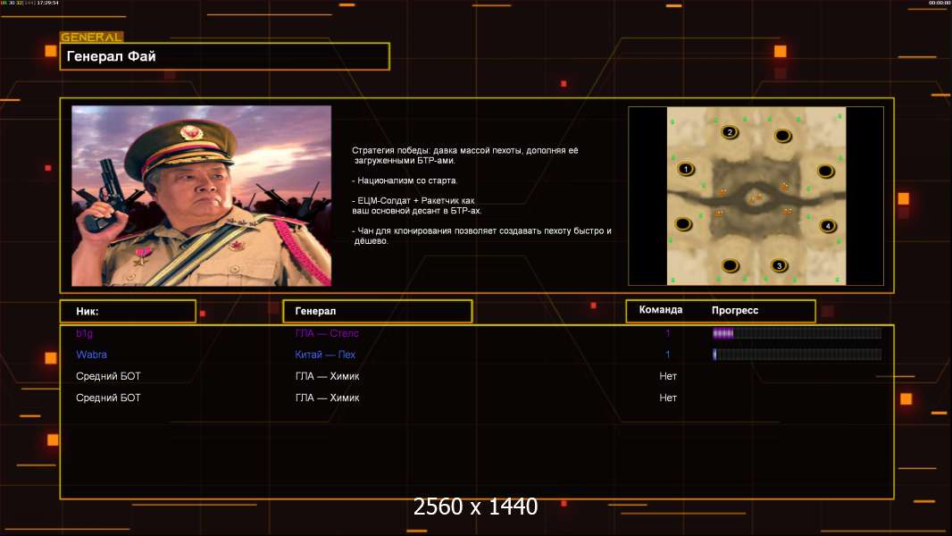Click the orange GENERAL label tag
This screenshot has width=952, height=536.
tap(91, 38)
